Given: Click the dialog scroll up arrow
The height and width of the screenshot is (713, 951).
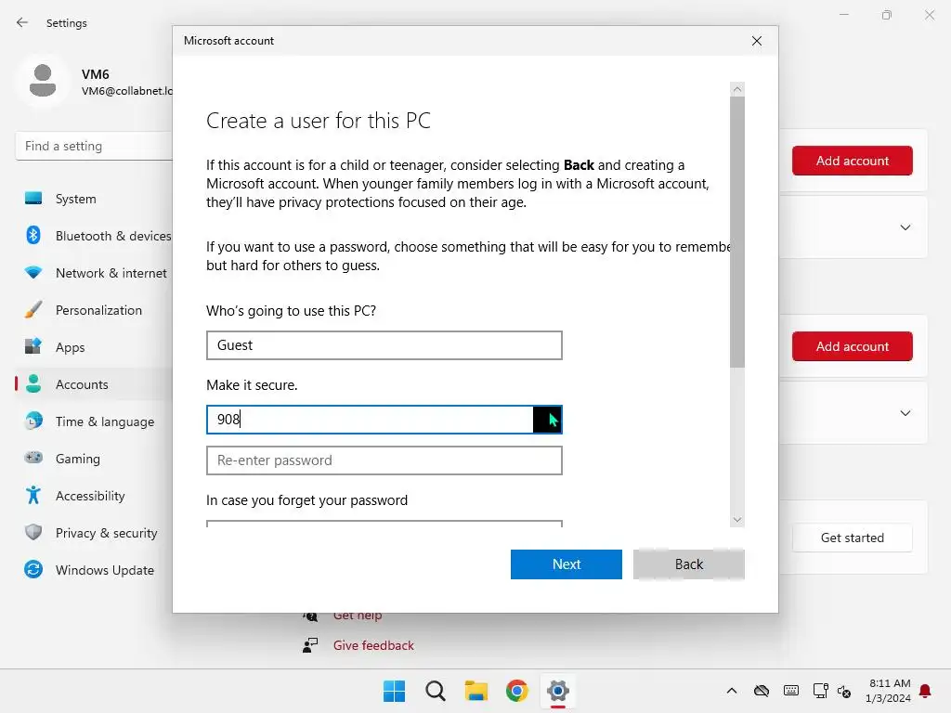Looking at the screenshot, I should [x=736, y=89].
